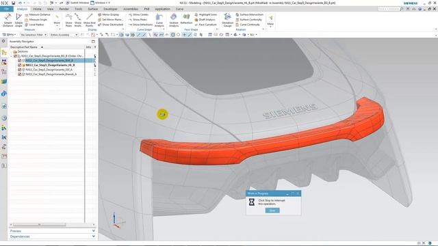Toggle checkbox for top assembly DesignVariante_BG_B
The width and height of the screenshot is (438, 246).
[15, 56]
